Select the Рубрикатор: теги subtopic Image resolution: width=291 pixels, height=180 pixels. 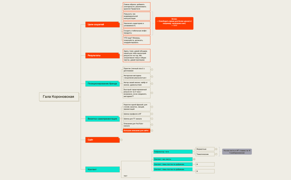[173, 152]
